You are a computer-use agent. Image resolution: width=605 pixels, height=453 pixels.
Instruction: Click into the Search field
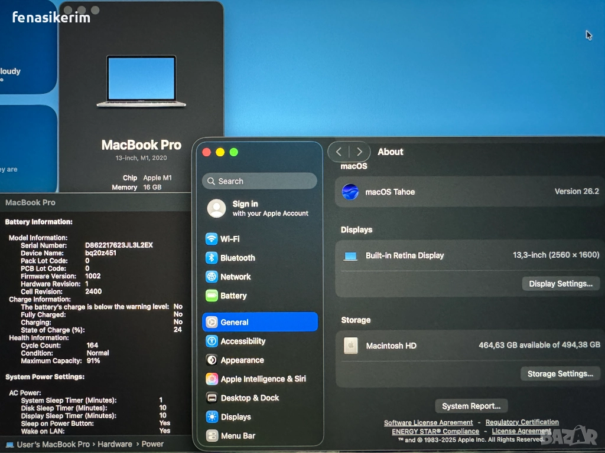pos(259,181)
